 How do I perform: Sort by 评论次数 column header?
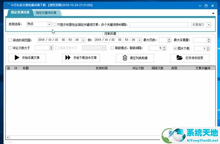pyautogui.click(x=138, y=68)
